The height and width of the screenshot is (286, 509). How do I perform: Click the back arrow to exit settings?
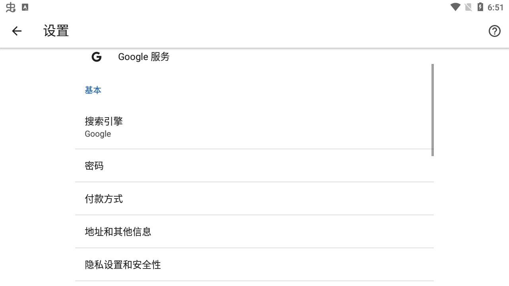17,31
